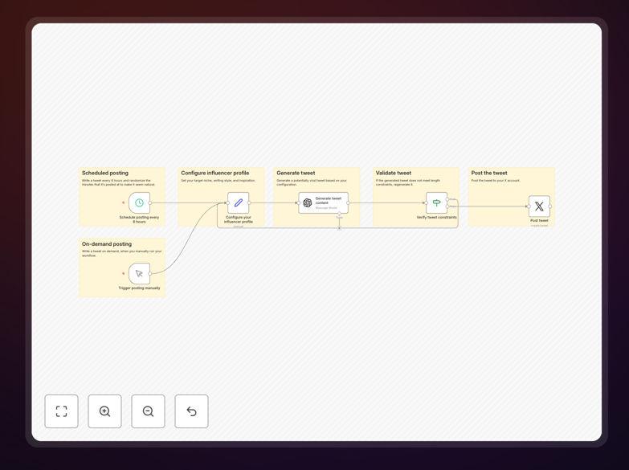Click the output handle of the manual trigger node
Screen dimensions: 629x470
150,273
